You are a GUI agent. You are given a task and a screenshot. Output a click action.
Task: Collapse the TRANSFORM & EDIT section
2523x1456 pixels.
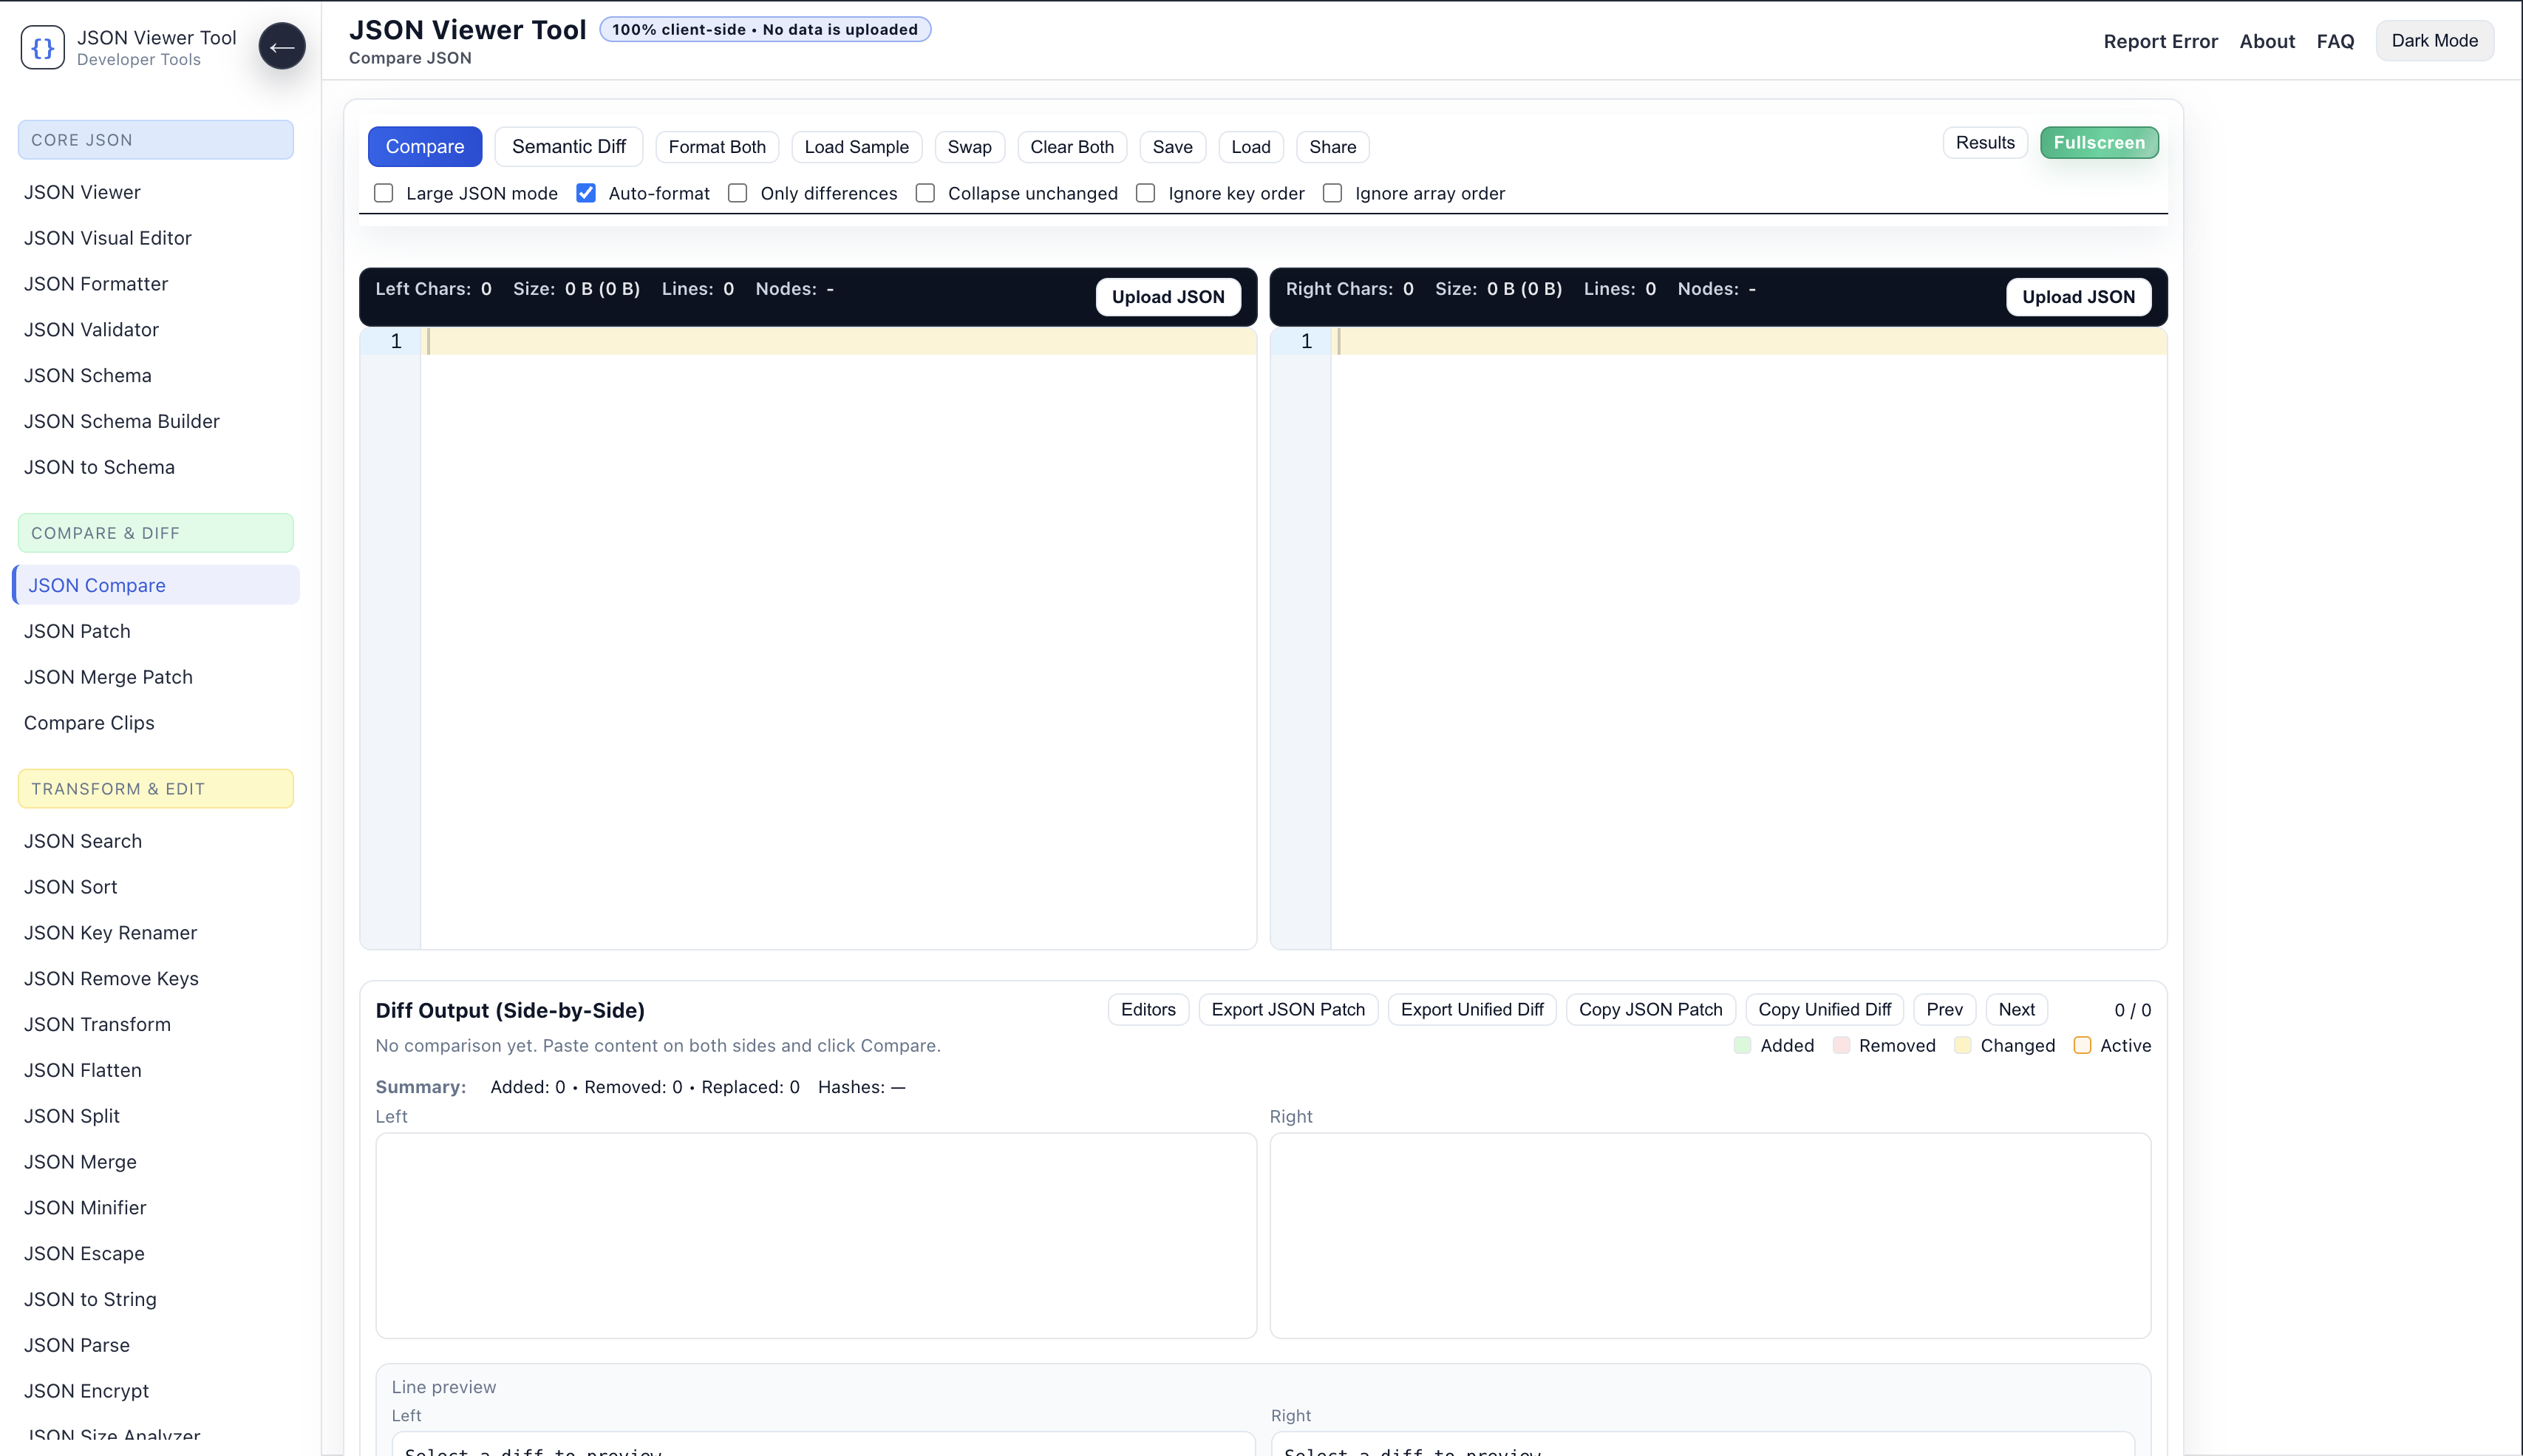coord(155,788)
